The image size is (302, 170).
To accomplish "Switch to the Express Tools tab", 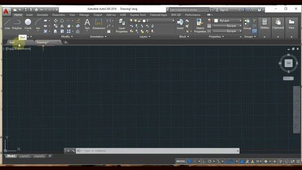I will [138, 15].
